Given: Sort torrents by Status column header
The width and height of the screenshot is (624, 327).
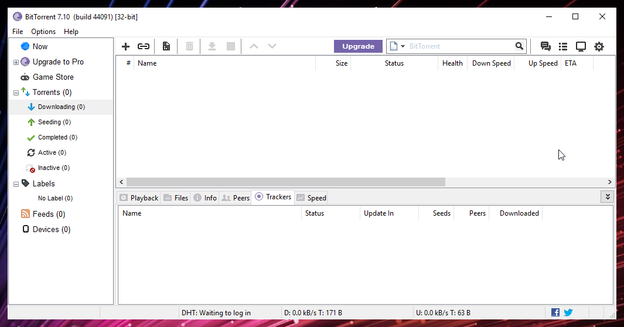Looking at the screenshot, I should coord(394,63).
